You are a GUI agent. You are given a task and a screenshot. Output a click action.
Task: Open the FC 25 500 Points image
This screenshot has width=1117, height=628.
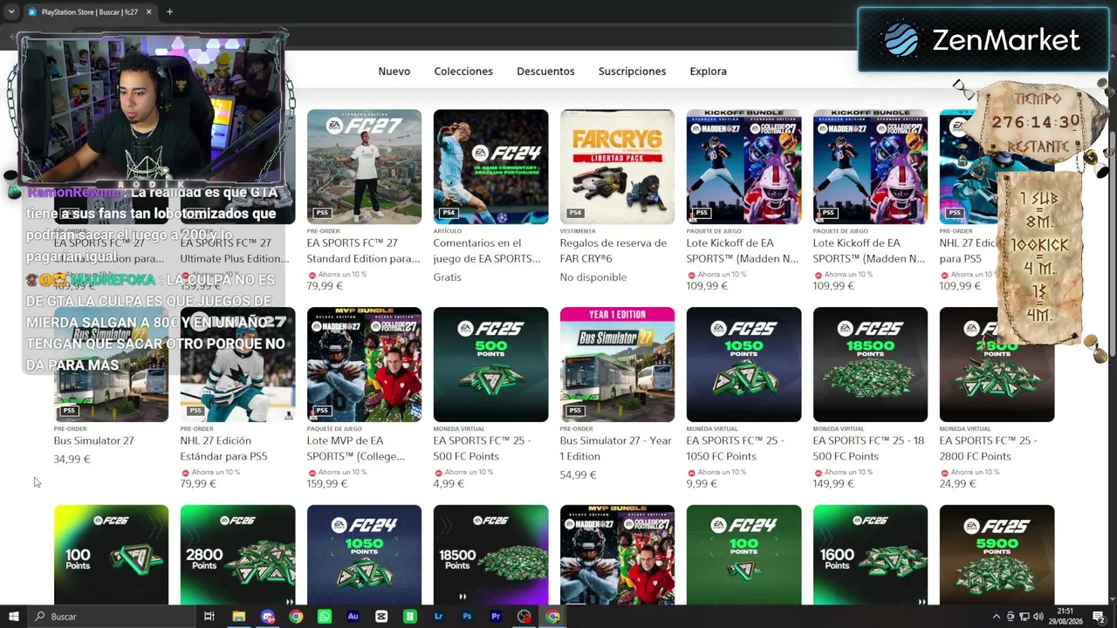(x=490, y=365)
